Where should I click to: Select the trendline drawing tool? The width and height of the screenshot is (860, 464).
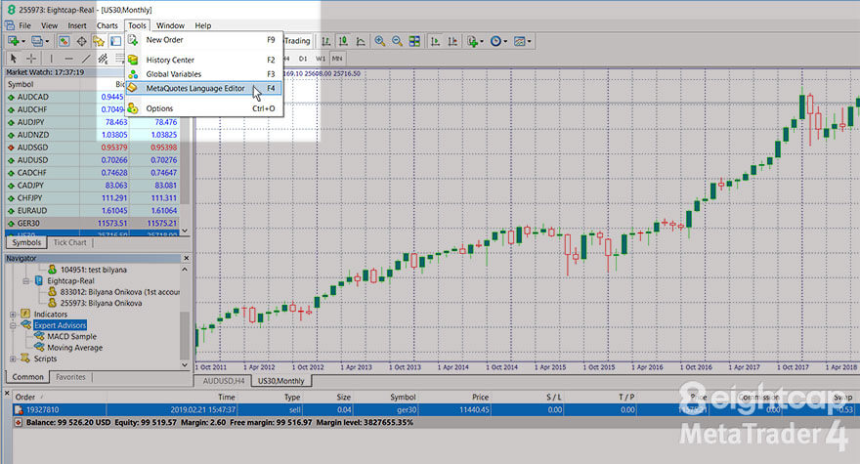click(86, 59)
